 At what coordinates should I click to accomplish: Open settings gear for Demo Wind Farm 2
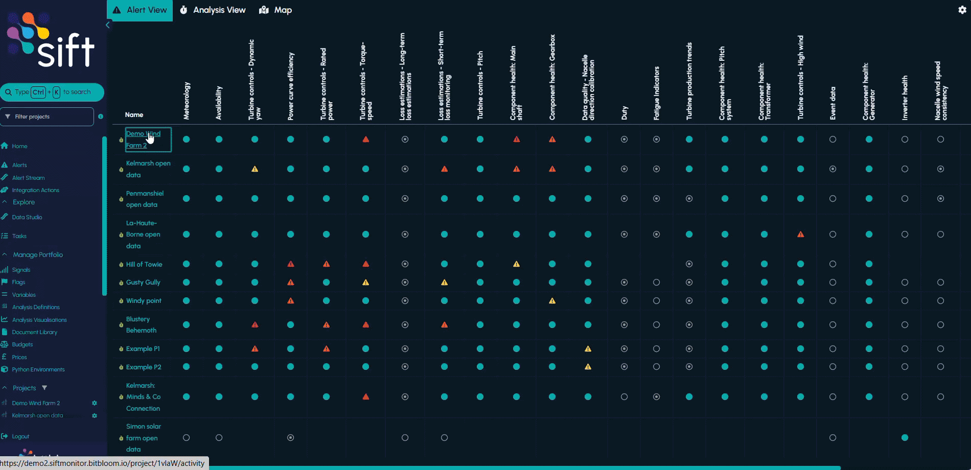[x=95, y=403]
